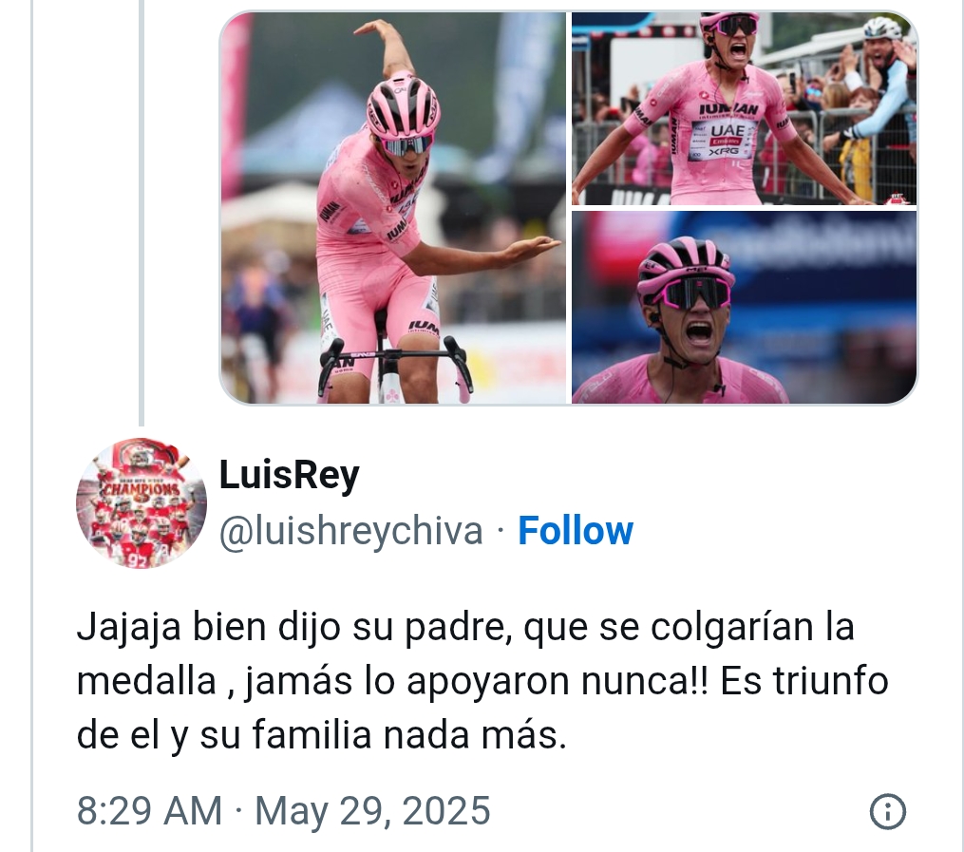Open the LuisRey display name link
Image resolution: width=964 pixels, height=852 pixels.
[289, 476]
